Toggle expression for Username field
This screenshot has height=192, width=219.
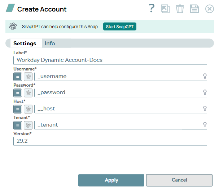click(x=18, y=77)
